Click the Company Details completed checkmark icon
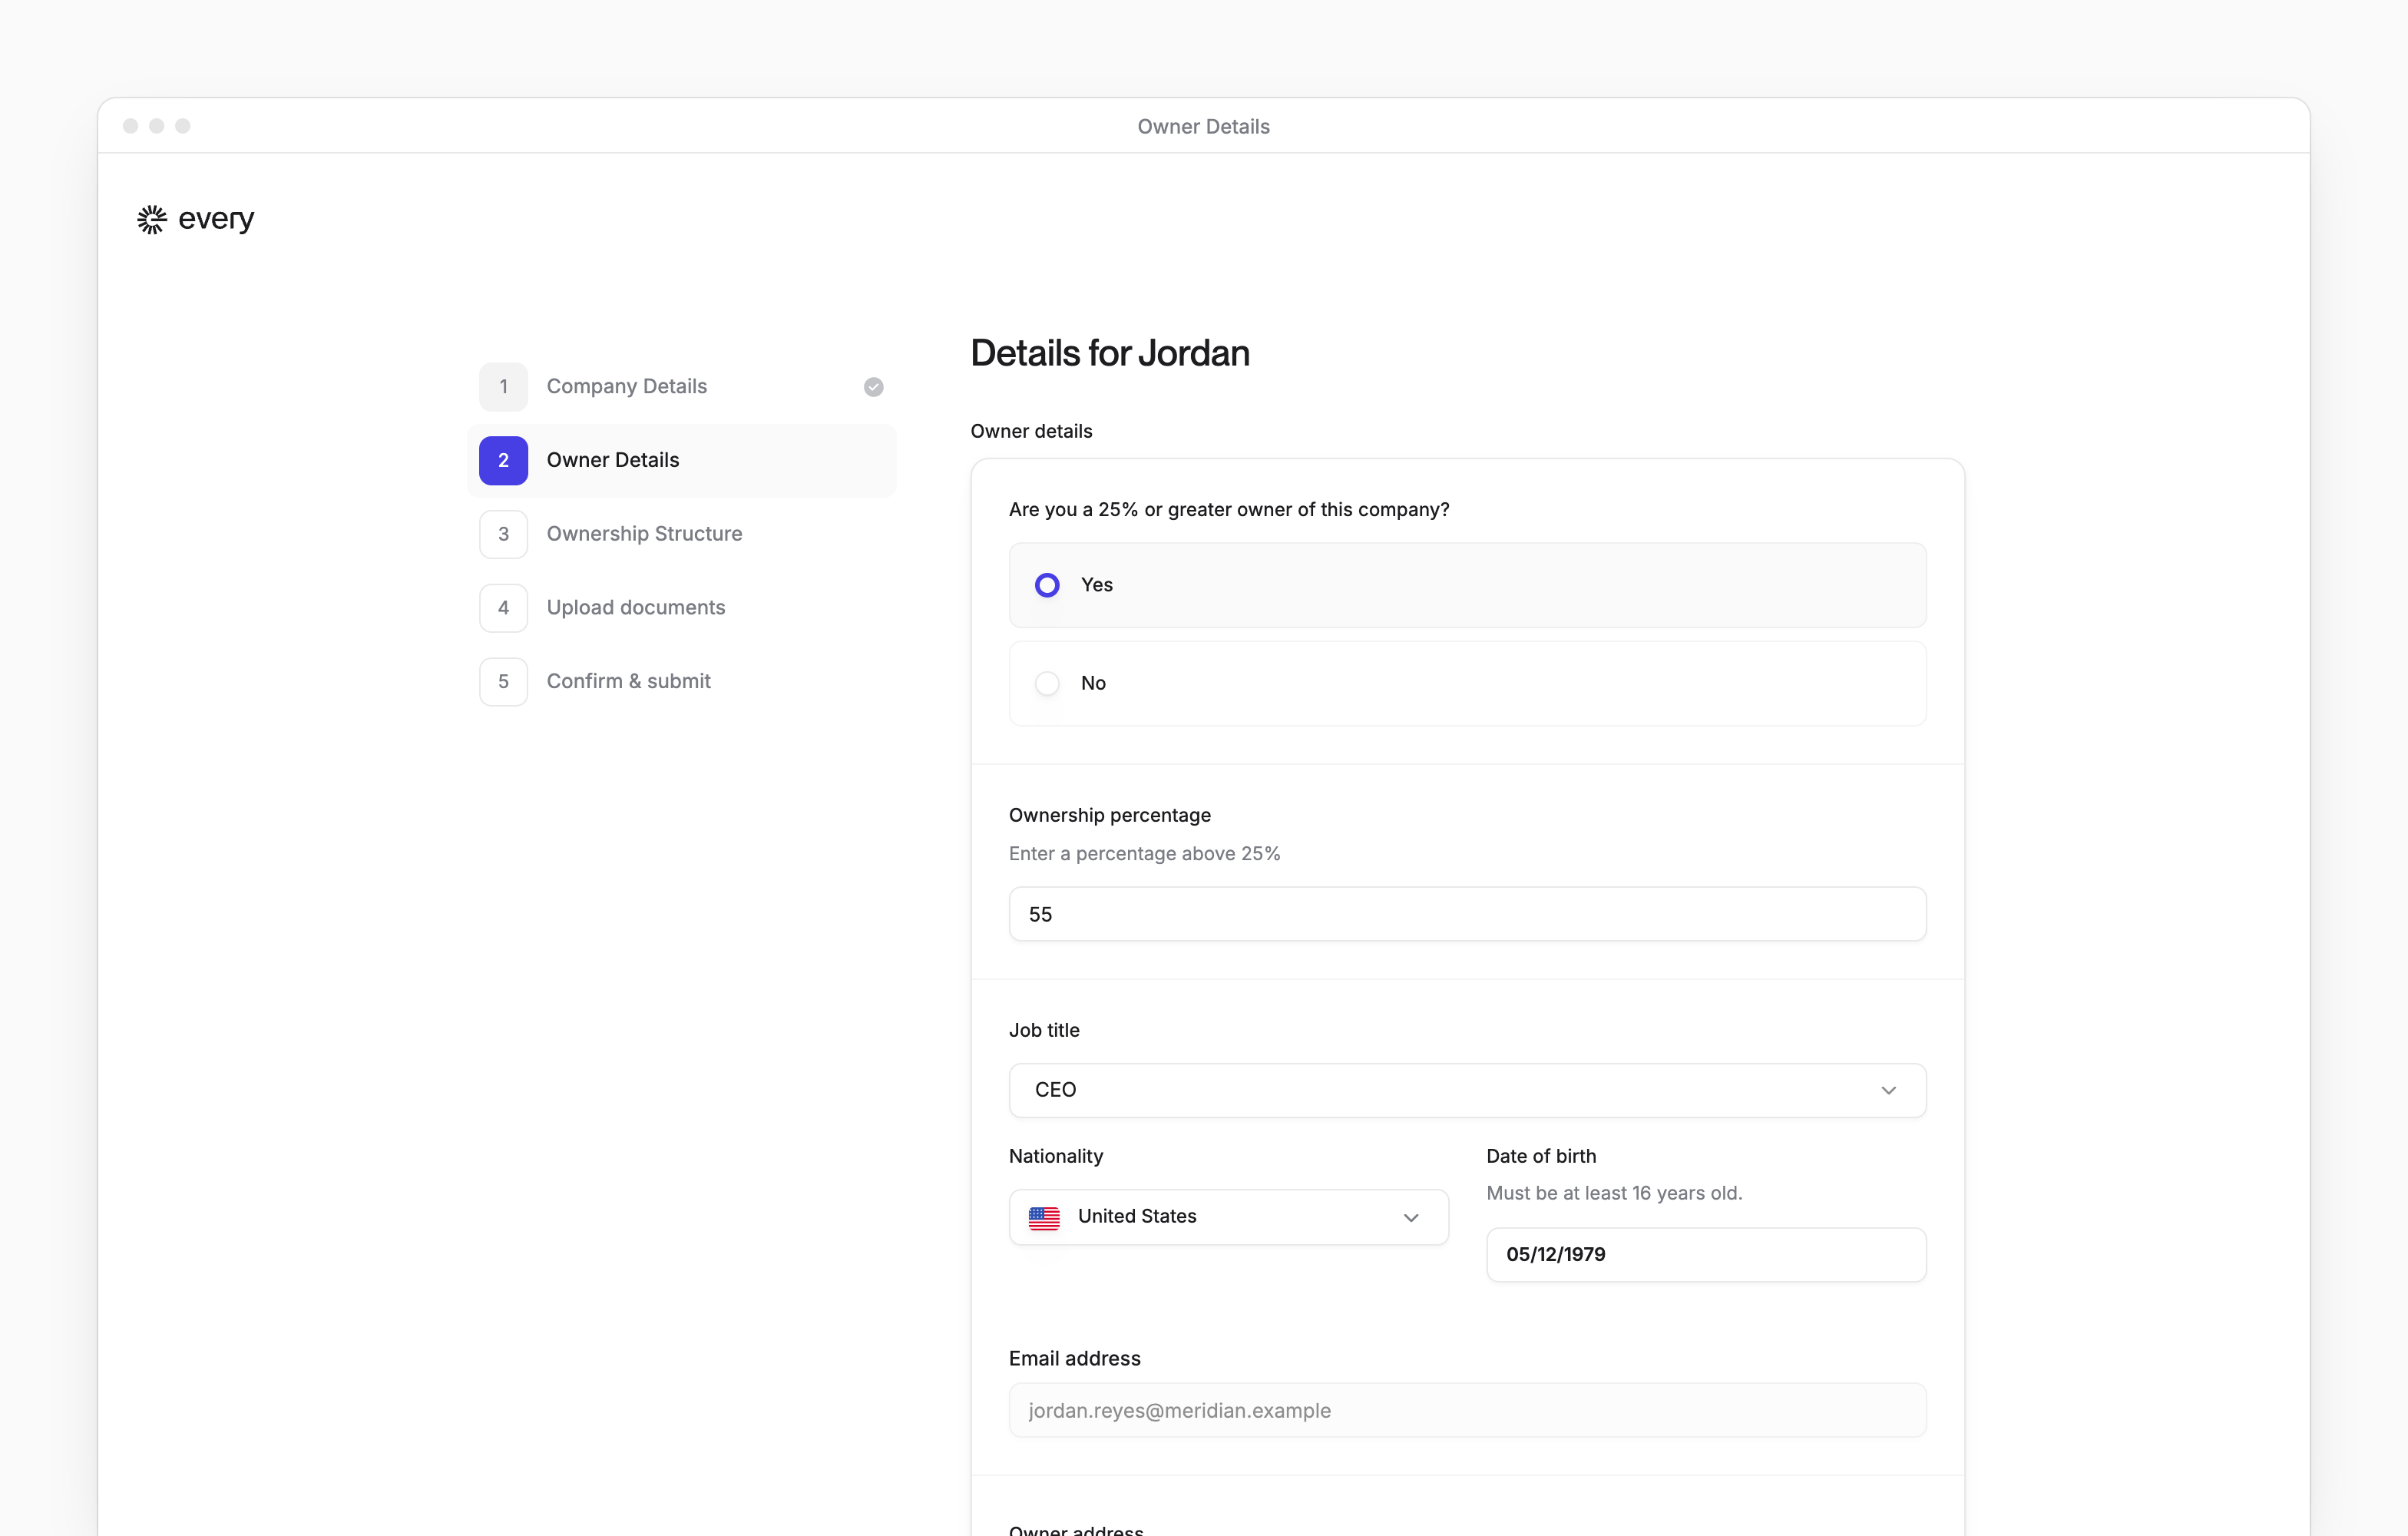2408x1536 pixels. tap(873, 387)
